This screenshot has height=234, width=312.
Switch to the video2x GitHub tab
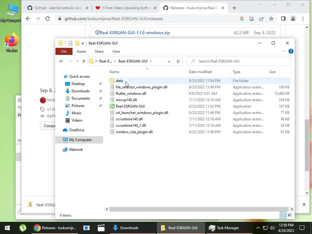pyautogui.click(x=58, y=8)
